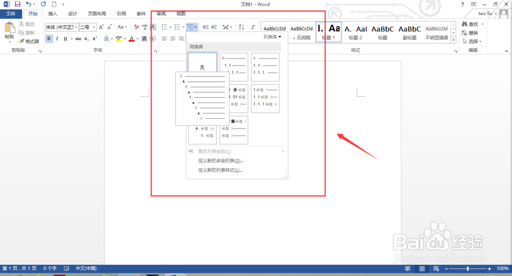This screenshot has height=276, width=512.
Task: Align text left
Action: coord(164,38)
